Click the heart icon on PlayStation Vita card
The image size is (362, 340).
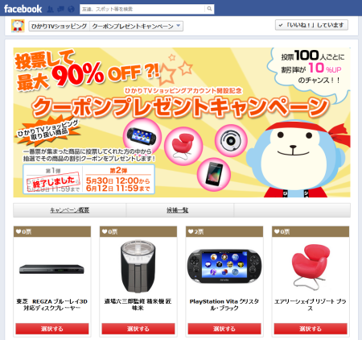coord(191,231)
